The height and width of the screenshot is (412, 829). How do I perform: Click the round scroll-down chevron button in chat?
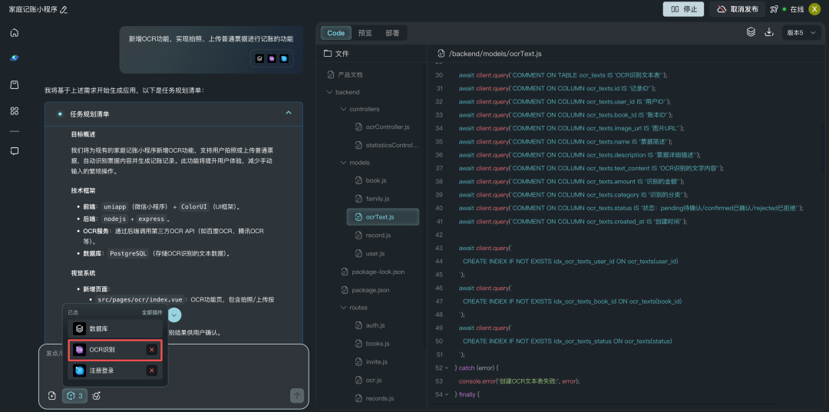[x=174, y=315]
